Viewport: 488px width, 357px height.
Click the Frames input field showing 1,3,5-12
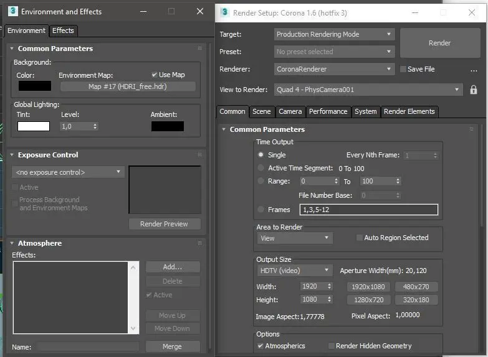pyautogui.click(x=368, y=210)
